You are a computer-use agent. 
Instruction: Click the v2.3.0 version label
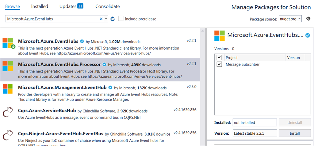(x=192, y=87)
